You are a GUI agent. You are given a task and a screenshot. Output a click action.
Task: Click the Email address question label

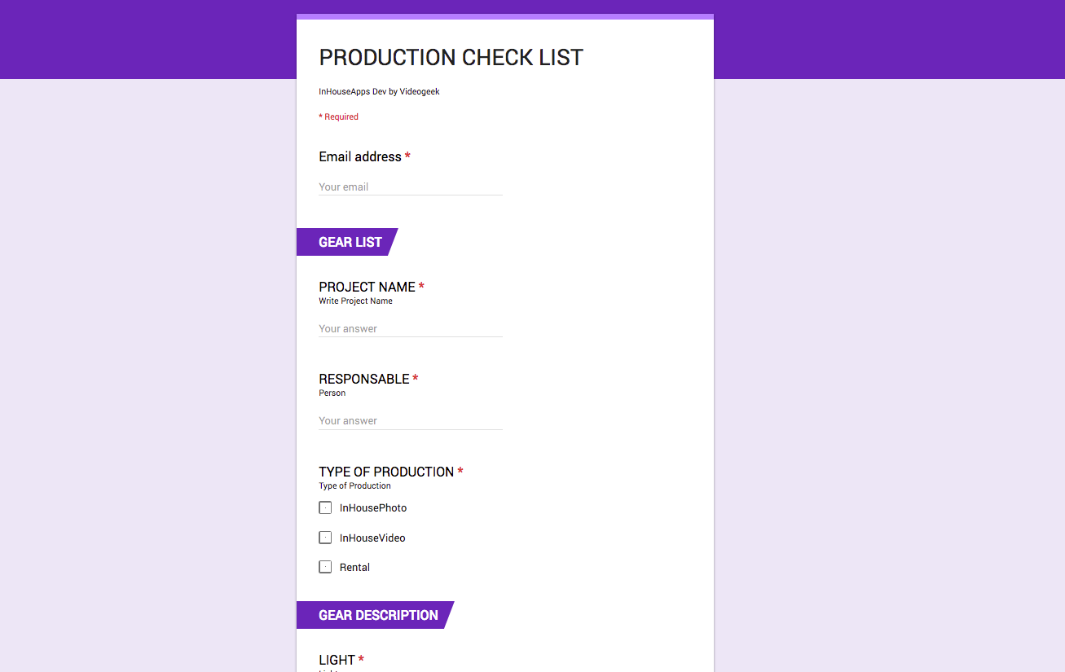pyautogui.click(x=360, y=156)
